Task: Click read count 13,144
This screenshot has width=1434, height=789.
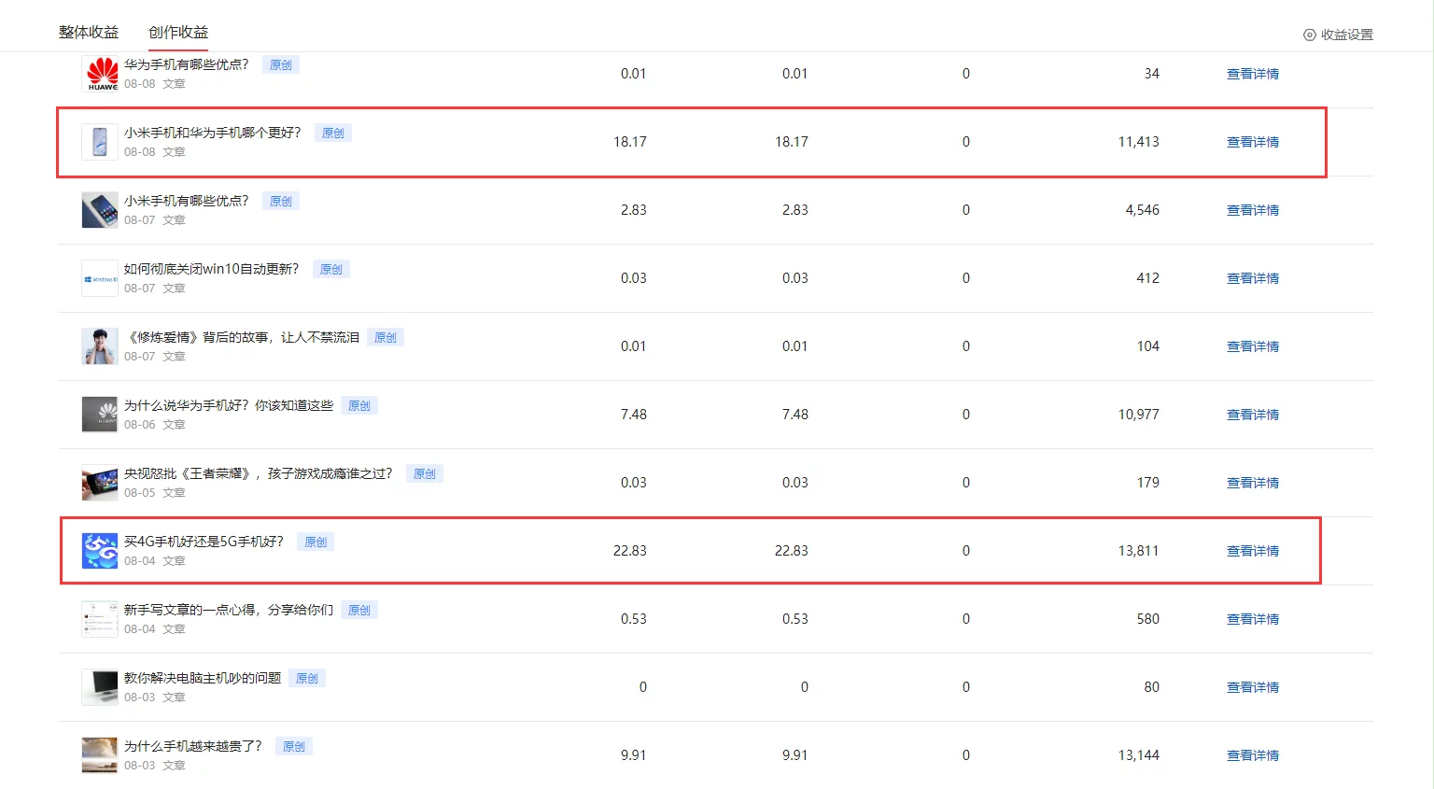Action: [x=1139, y=755]
